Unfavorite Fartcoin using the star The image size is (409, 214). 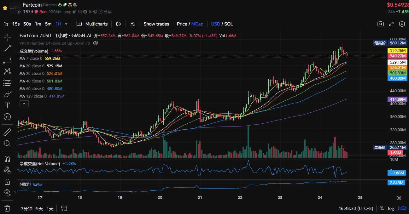point(5,8)
